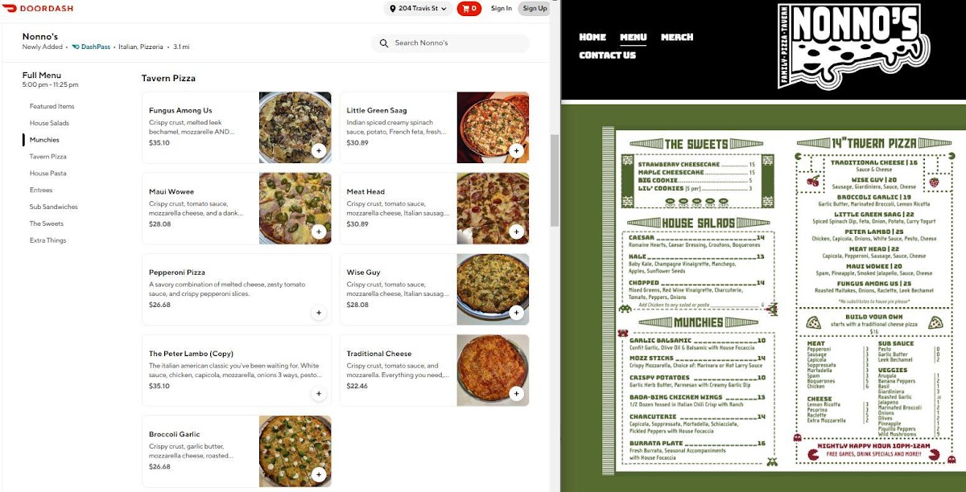Click the search magnifier icon
The height and width of the screenshot is (492, 966).
click(384, 43)
